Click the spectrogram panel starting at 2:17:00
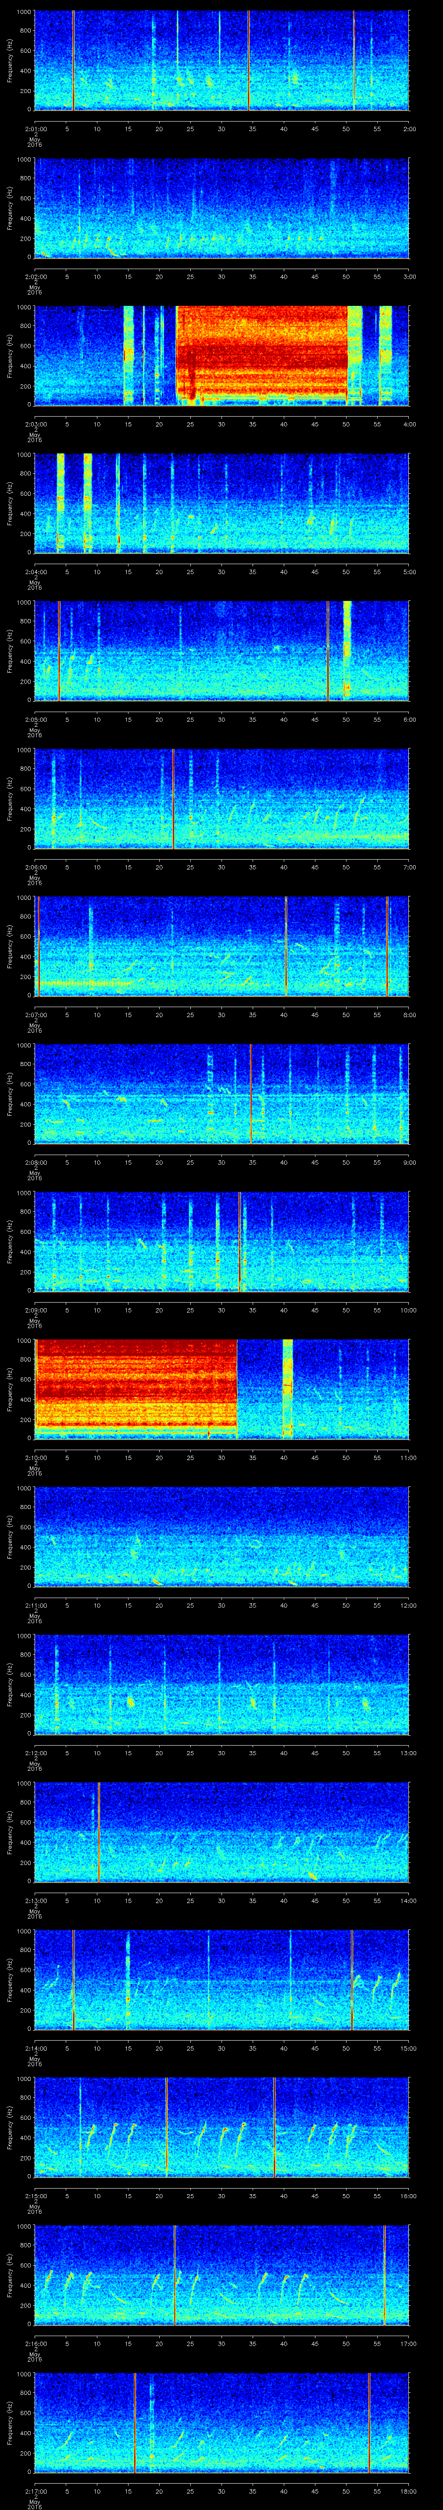This screenshot has width=443, height=2510. point(222,2422)
